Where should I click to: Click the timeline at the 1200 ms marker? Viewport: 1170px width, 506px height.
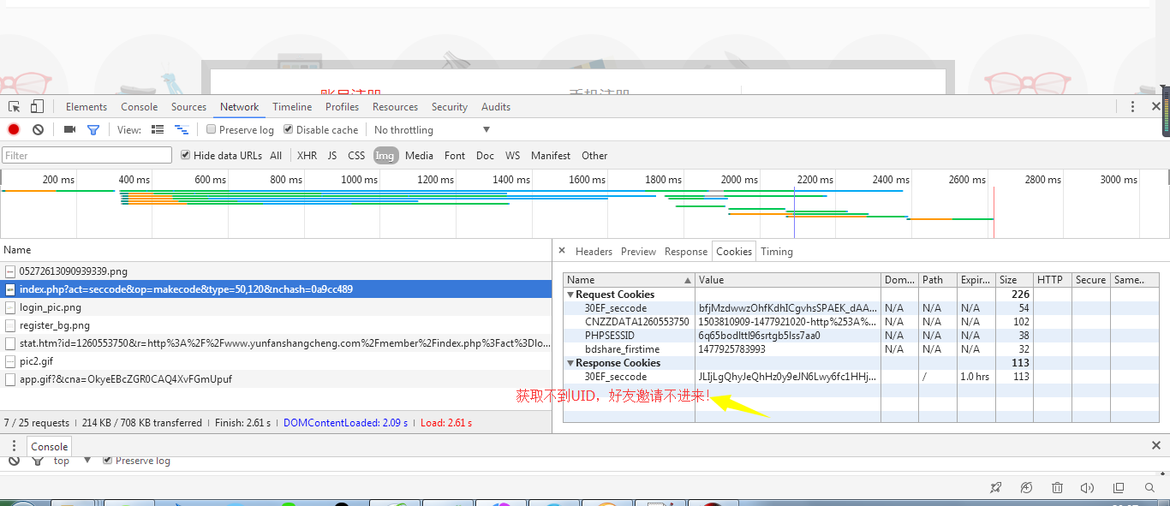(435, 180)
